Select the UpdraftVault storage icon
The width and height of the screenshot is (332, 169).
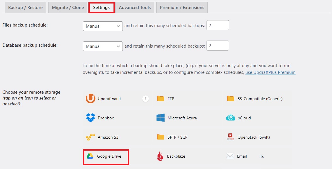90,99
